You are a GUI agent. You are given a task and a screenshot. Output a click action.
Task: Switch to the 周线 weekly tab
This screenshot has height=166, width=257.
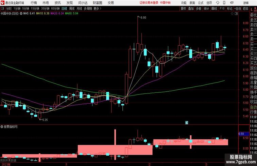pyautogui.click(x=72, y=9)
